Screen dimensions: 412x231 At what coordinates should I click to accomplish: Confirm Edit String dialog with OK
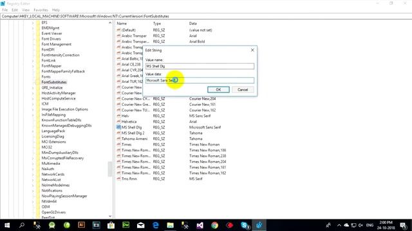tap(218, 90)
